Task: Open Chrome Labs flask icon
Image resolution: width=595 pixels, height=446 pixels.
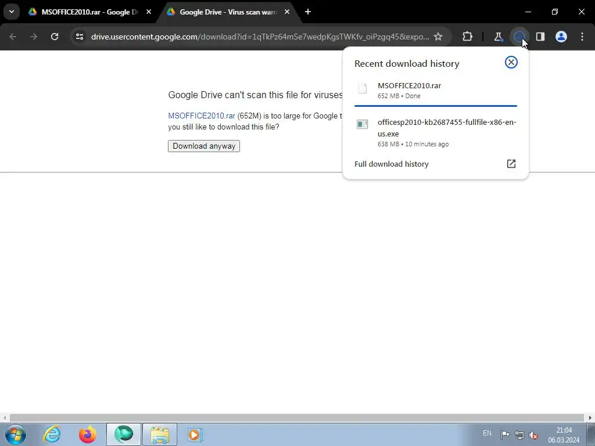Action: [x=498, y=37]
